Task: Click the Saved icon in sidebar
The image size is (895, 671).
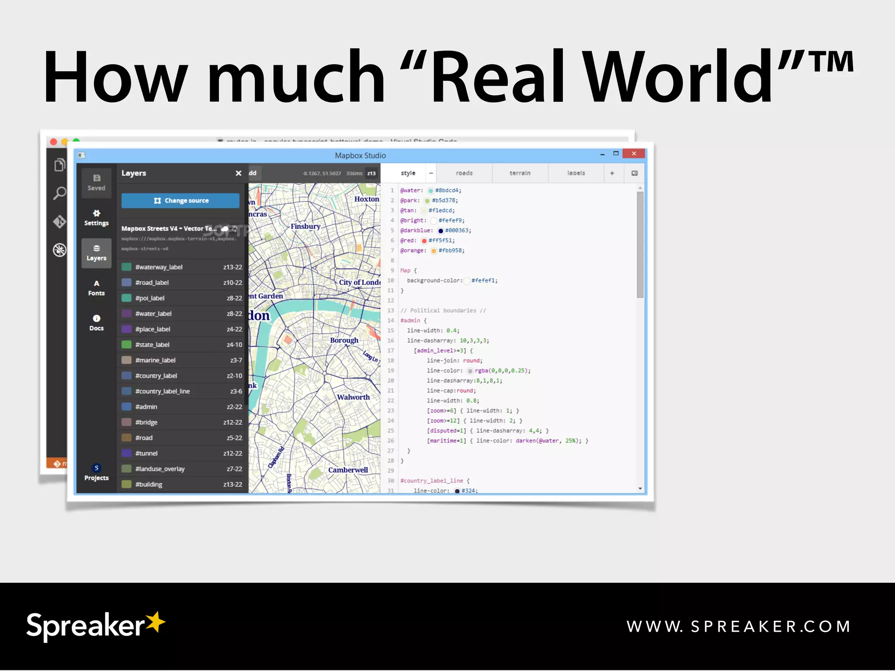Action: click(x=96, y=182)
